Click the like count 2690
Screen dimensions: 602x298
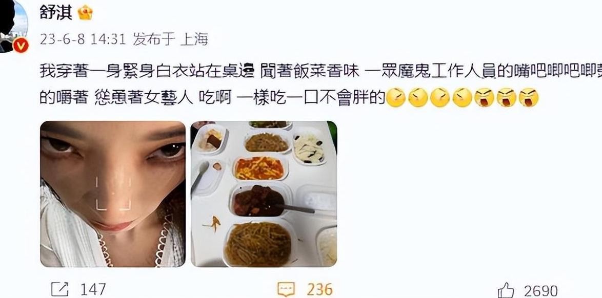[x=540, y=291]
